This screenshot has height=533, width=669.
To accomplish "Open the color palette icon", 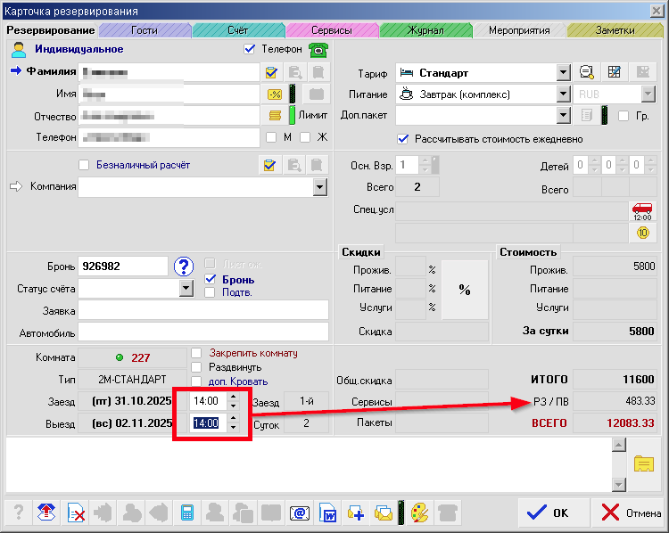I will pyautogui.click(x=419, y=512).
